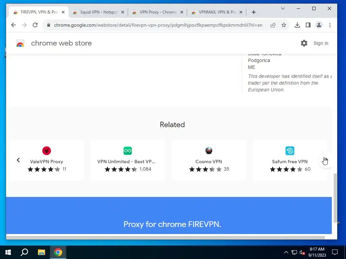Bookmark this page with the star icon

coord(284,25)
